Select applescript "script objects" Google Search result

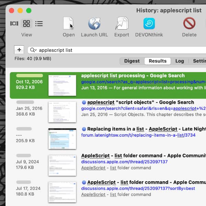coord(140,102)
